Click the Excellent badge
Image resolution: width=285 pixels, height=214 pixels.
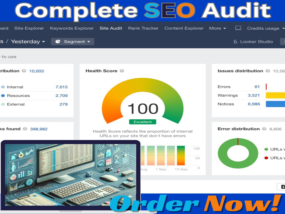click(142, 122)
